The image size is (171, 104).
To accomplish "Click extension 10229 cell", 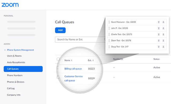I will coord(91,79).
